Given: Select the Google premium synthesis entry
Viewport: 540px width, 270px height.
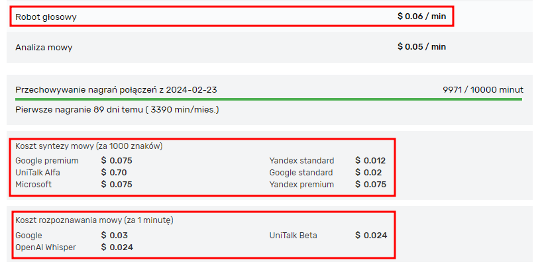Looking at the screenshot, I should coord(47,161).
